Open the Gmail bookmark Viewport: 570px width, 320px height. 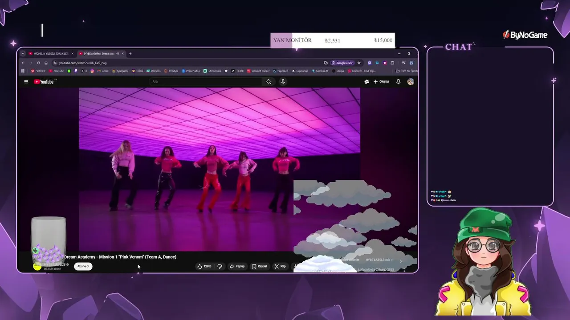coord(103,71)
